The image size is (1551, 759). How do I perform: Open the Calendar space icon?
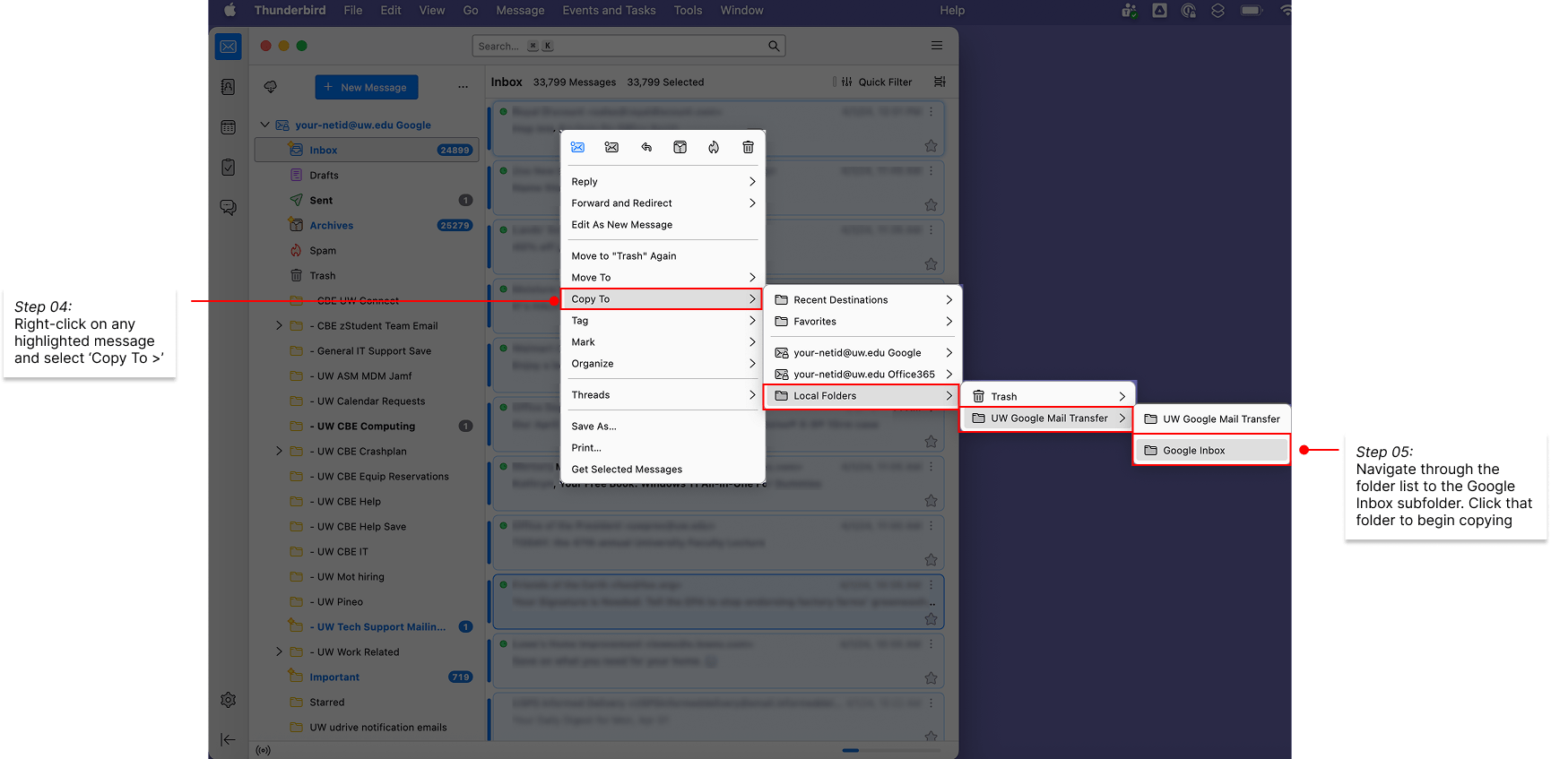[229, 127]
